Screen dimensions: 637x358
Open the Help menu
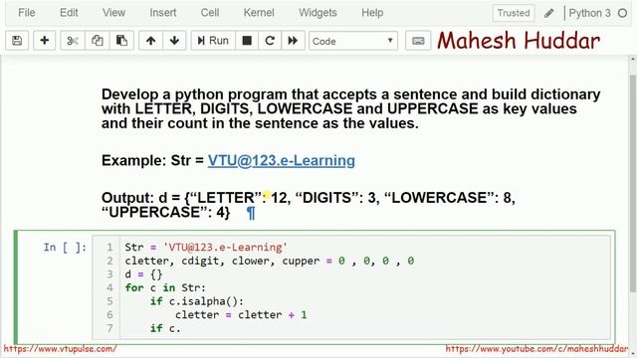click(x=372, y=13)
